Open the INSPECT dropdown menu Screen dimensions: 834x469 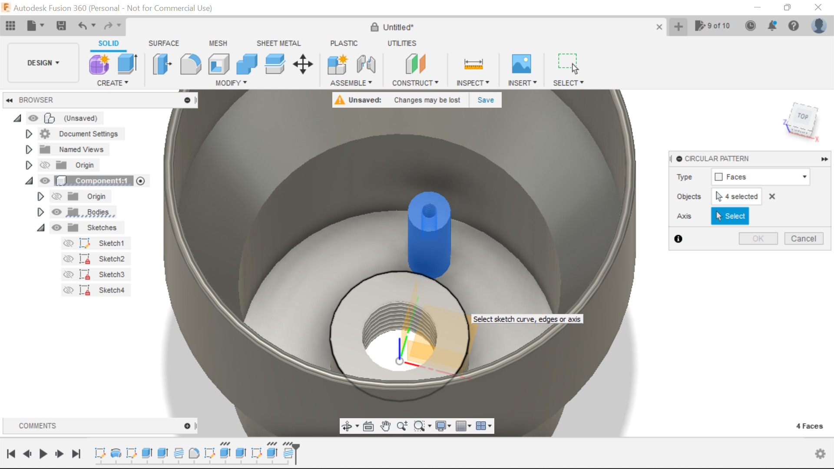(x=473, y=83)
